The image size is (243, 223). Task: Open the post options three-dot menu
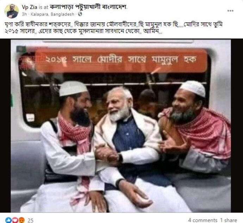click(230, 11)
